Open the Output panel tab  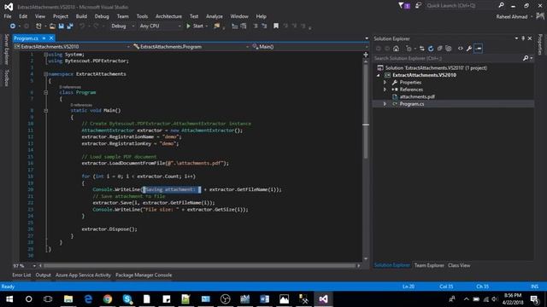(44, 275)
